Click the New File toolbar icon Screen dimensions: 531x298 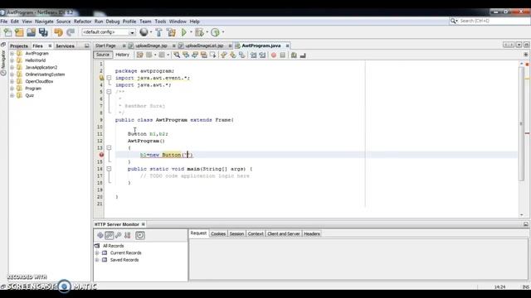click(x=7, y=32)
